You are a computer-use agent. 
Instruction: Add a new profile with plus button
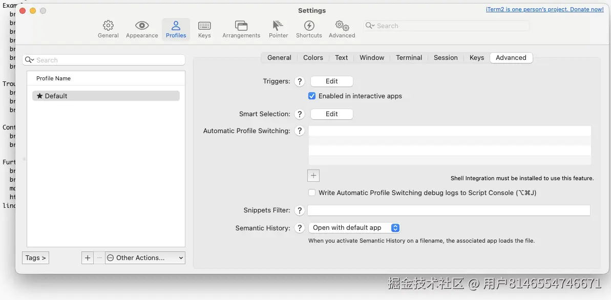pyautogui.click(x=87, y=258)
